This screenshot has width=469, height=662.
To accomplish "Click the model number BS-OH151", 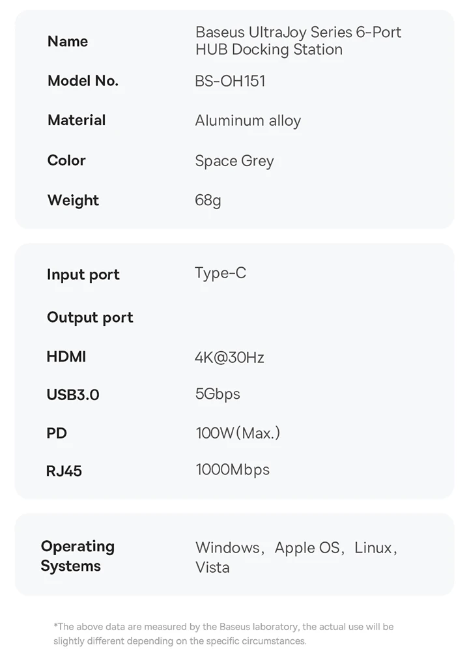I will (x=230, y=81).
